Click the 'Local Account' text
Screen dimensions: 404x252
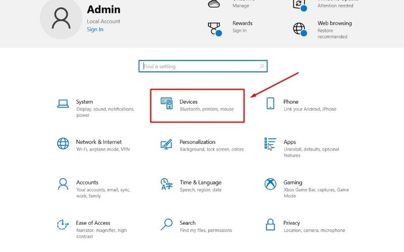104,21
